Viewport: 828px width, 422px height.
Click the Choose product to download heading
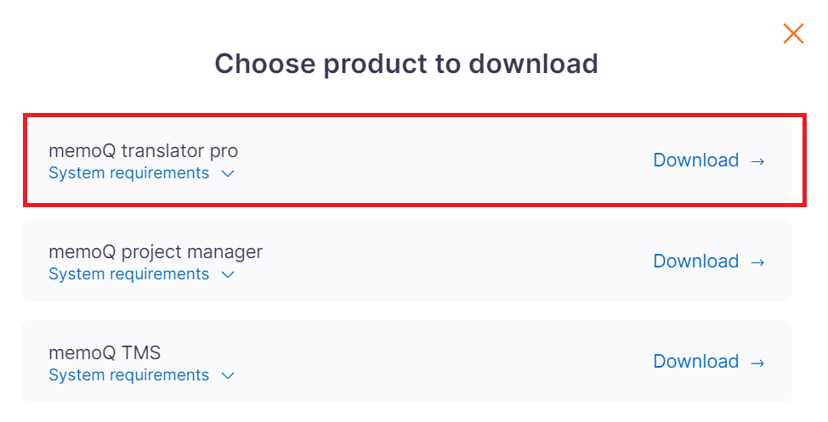(406, 64)
